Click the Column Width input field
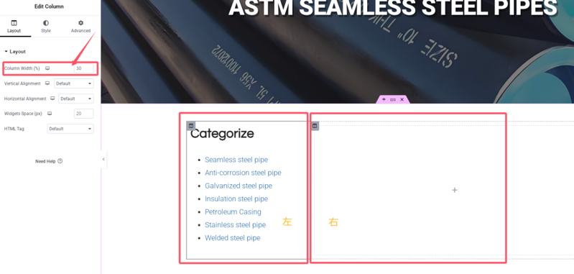The height and width of the screenshot is (274, 574). (x=84, y=68)
